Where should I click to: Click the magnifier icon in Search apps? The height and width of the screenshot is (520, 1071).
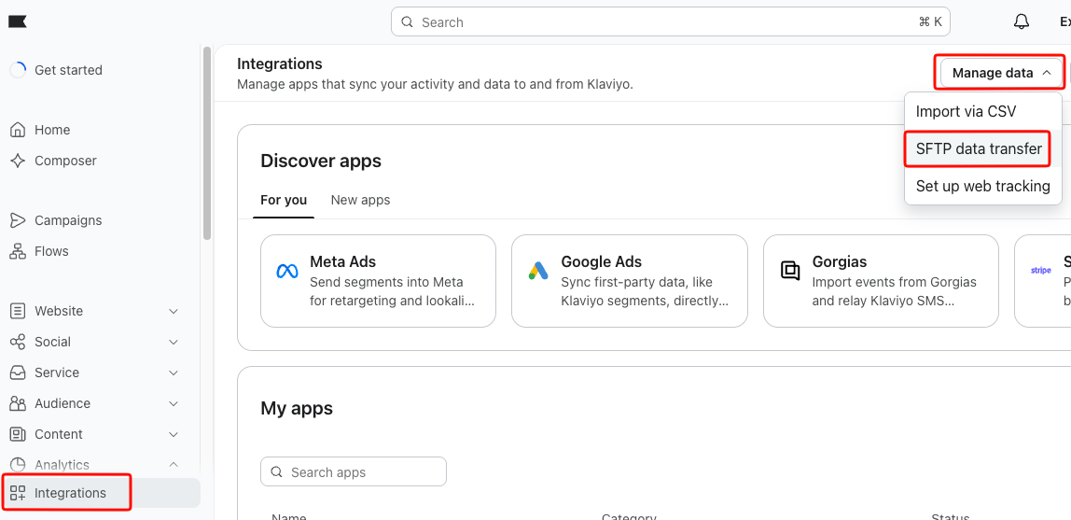pos(277,472)
